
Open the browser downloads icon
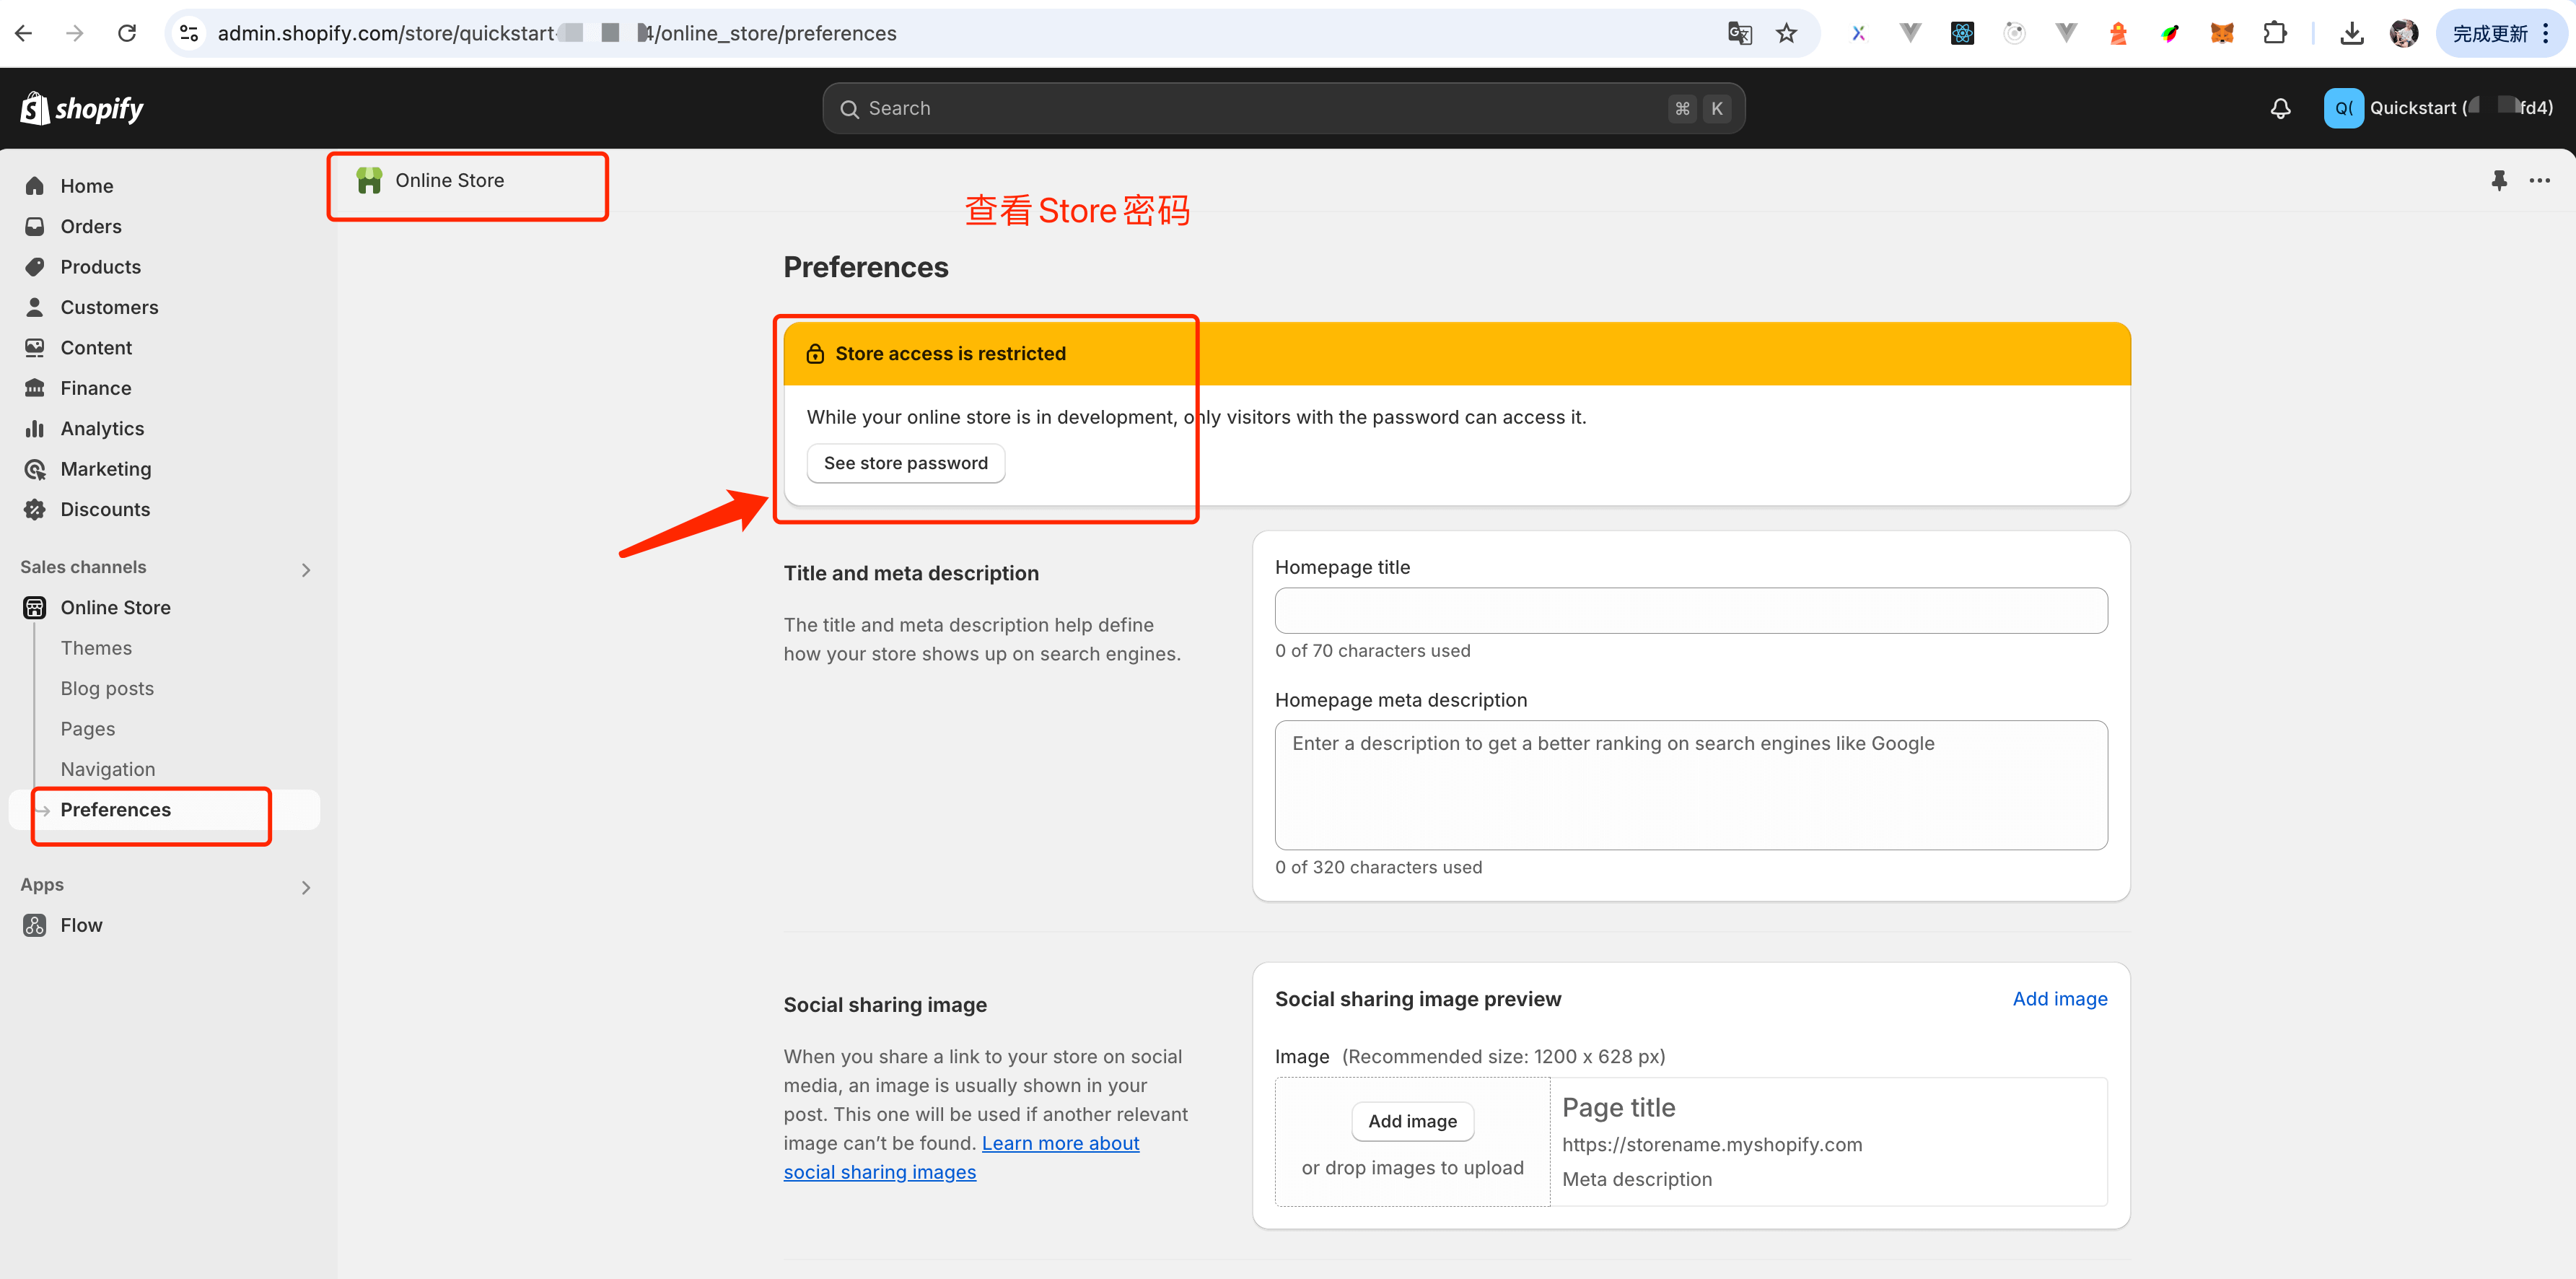tap(2352, 33)
